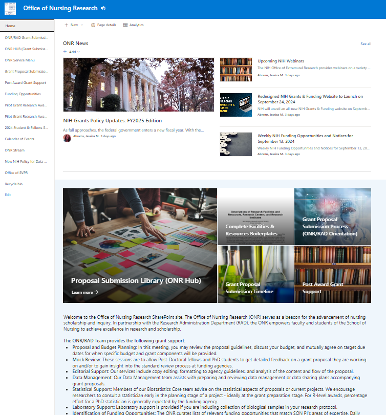Open Post Award Grant Support tile
The image size is (386, 415).
pyautogui.click(x=333, y=274)
